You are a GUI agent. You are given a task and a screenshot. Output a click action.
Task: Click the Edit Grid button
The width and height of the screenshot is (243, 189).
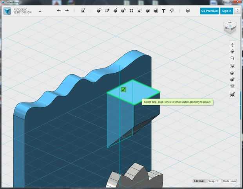click(199, 181)
